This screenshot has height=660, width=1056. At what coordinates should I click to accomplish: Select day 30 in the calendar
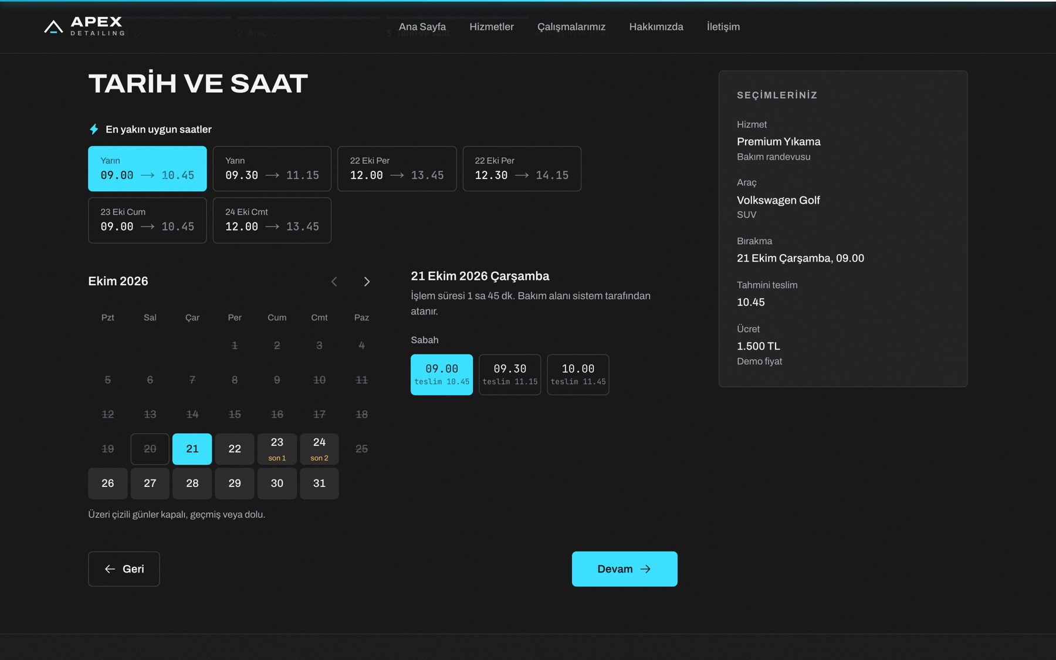[277, 483]
